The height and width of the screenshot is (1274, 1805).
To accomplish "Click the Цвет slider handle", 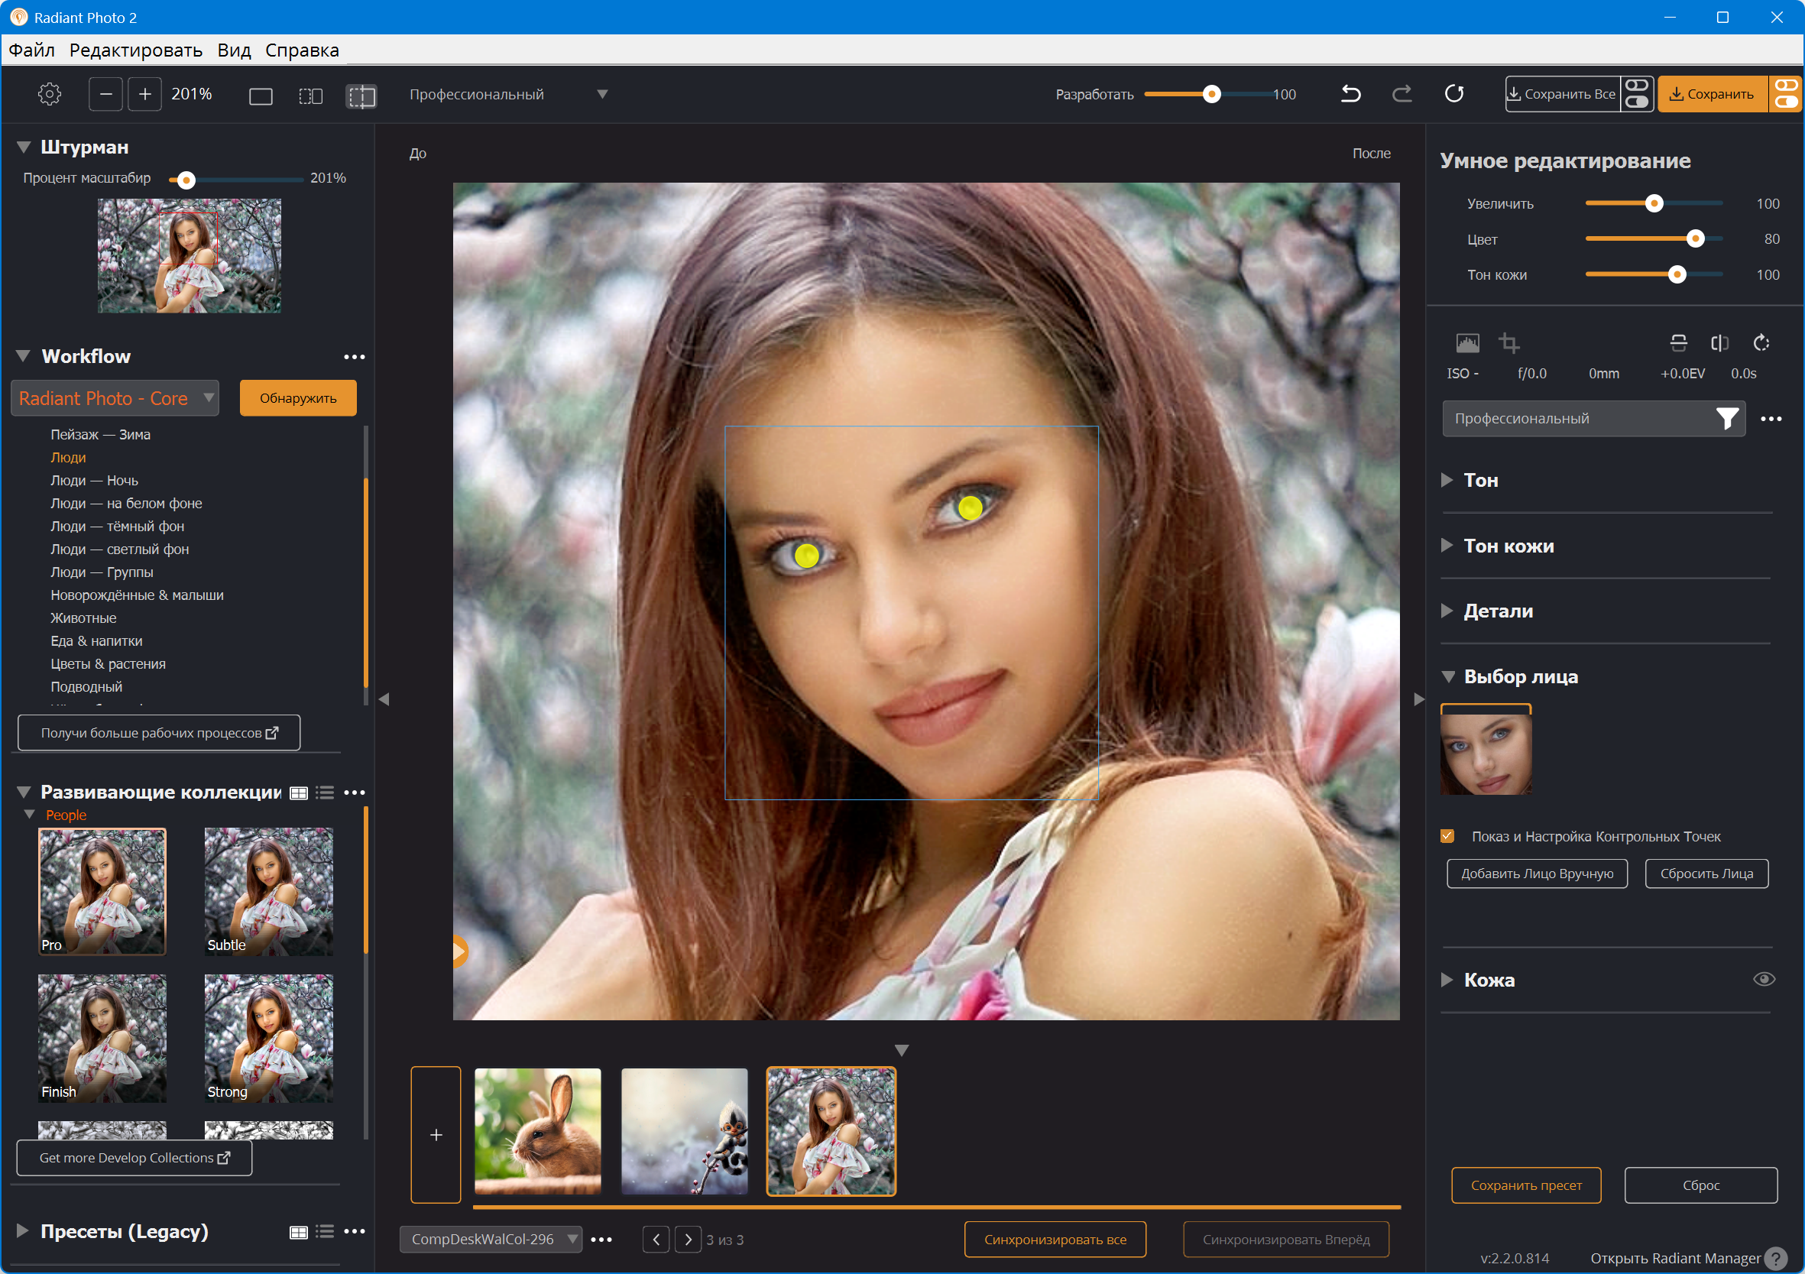I will 1695,239.
